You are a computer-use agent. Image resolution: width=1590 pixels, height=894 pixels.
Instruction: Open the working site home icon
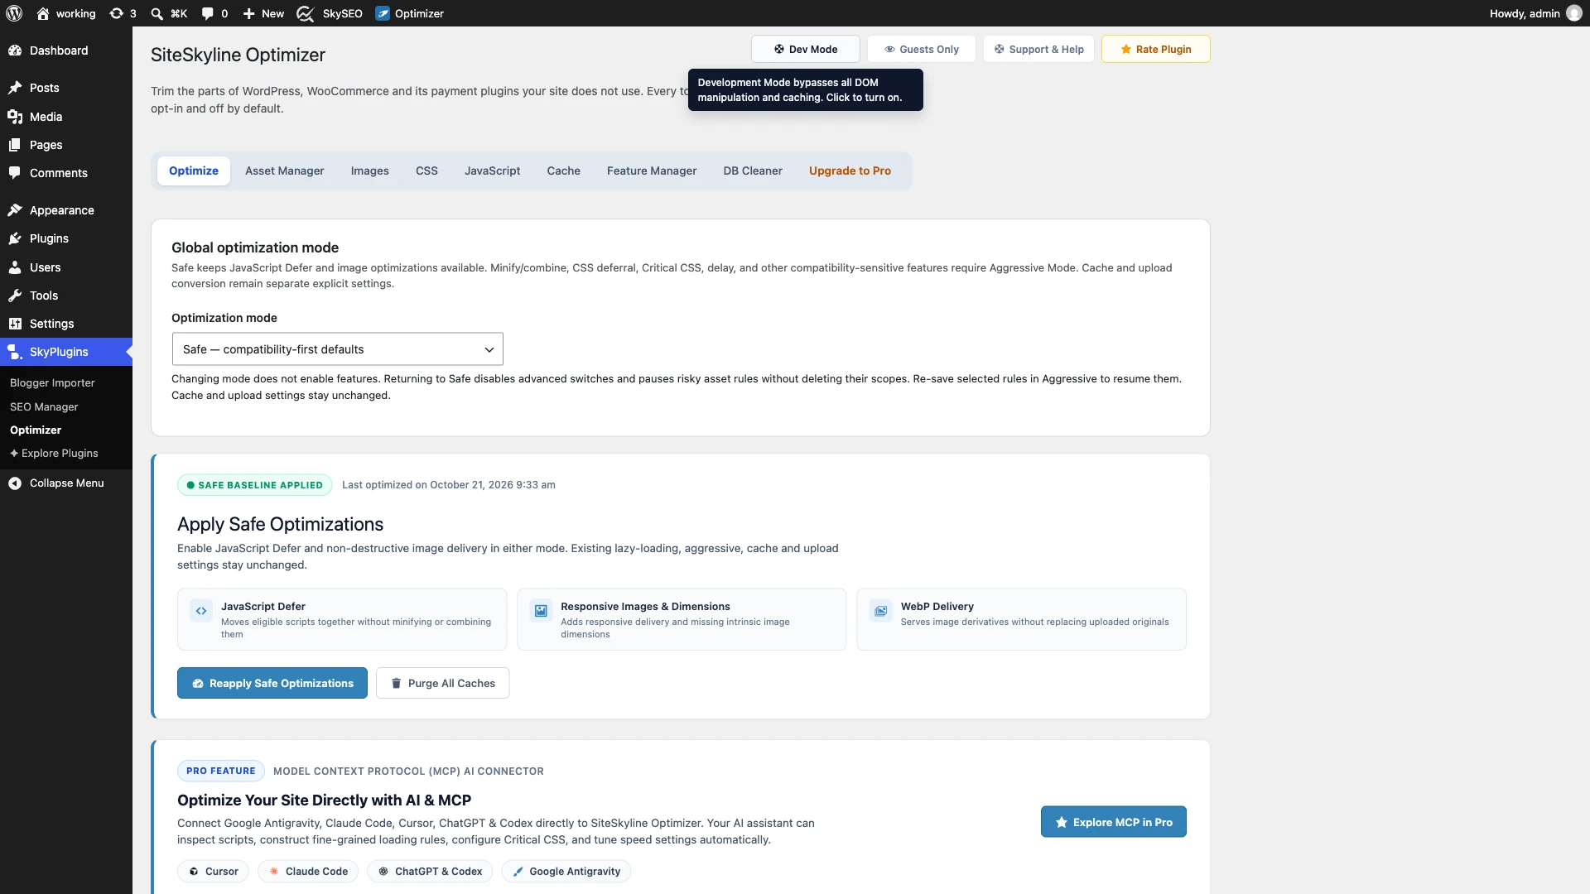pos(43,13)
